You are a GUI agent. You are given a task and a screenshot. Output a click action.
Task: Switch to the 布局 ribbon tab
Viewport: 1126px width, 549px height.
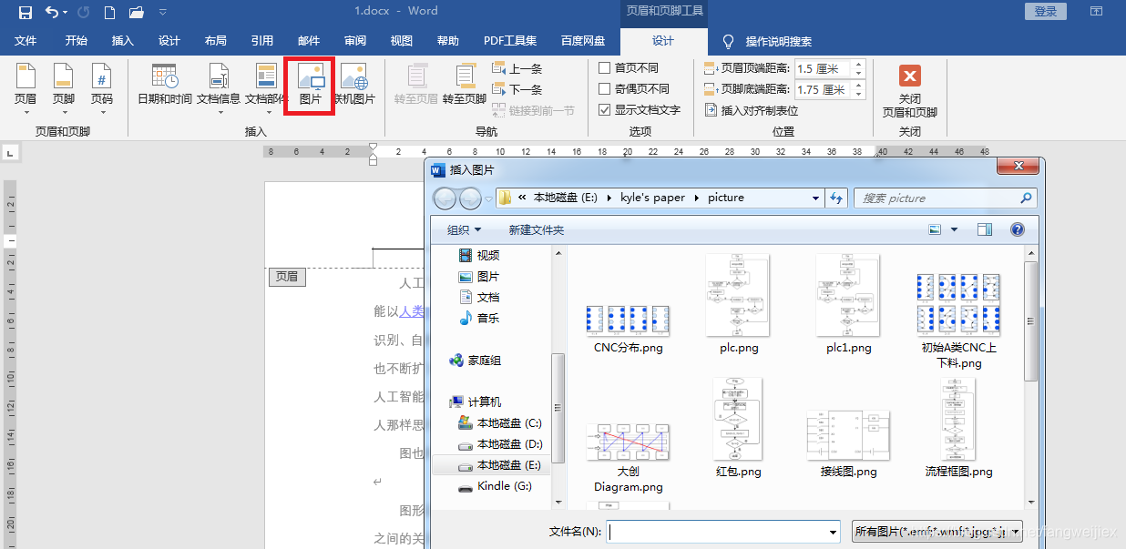coord(216,41)
